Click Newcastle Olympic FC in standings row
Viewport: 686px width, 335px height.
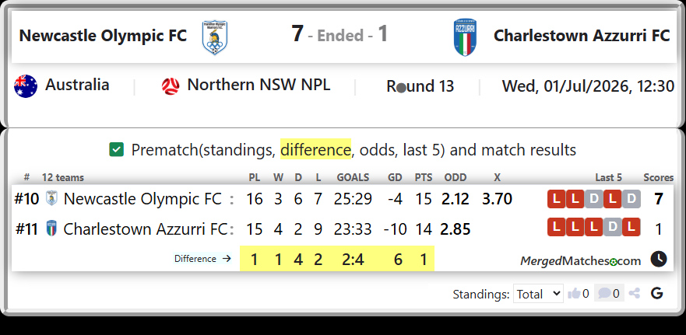point(142,199)
